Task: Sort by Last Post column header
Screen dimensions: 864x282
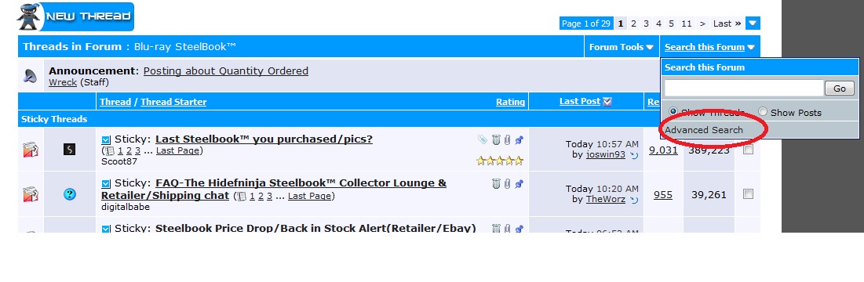Action: (580, 101)
